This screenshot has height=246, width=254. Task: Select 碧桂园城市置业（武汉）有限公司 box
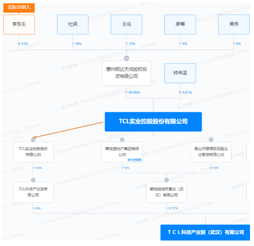167,192
